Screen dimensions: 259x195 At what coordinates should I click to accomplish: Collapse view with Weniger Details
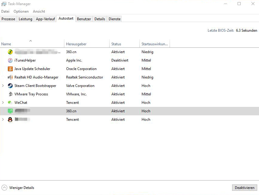(18, 188)
